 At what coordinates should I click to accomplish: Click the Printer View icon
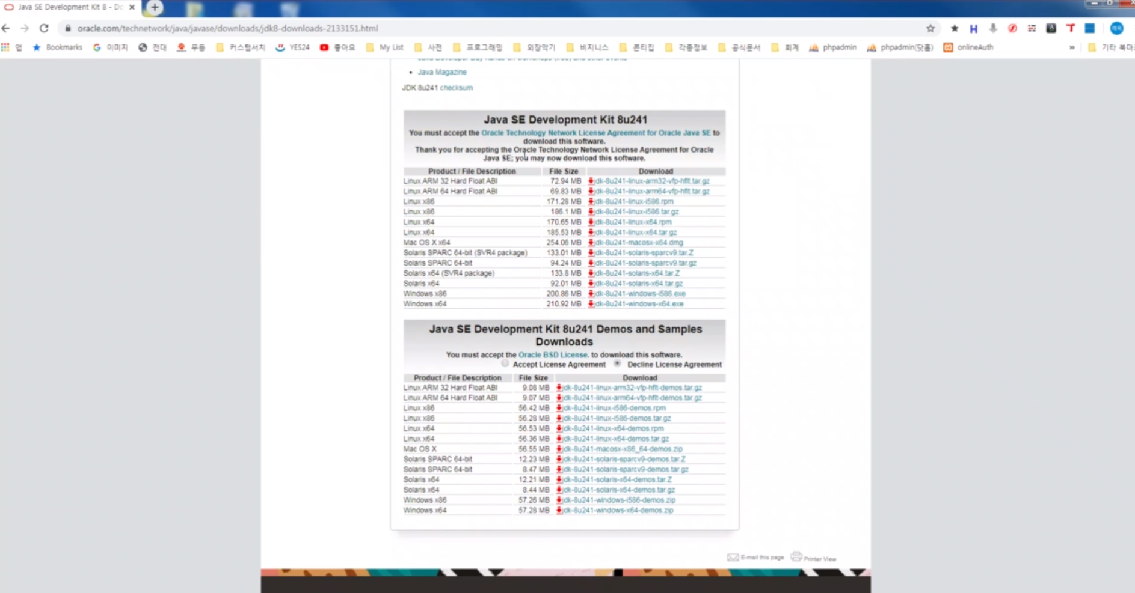(x=813, y=557)
